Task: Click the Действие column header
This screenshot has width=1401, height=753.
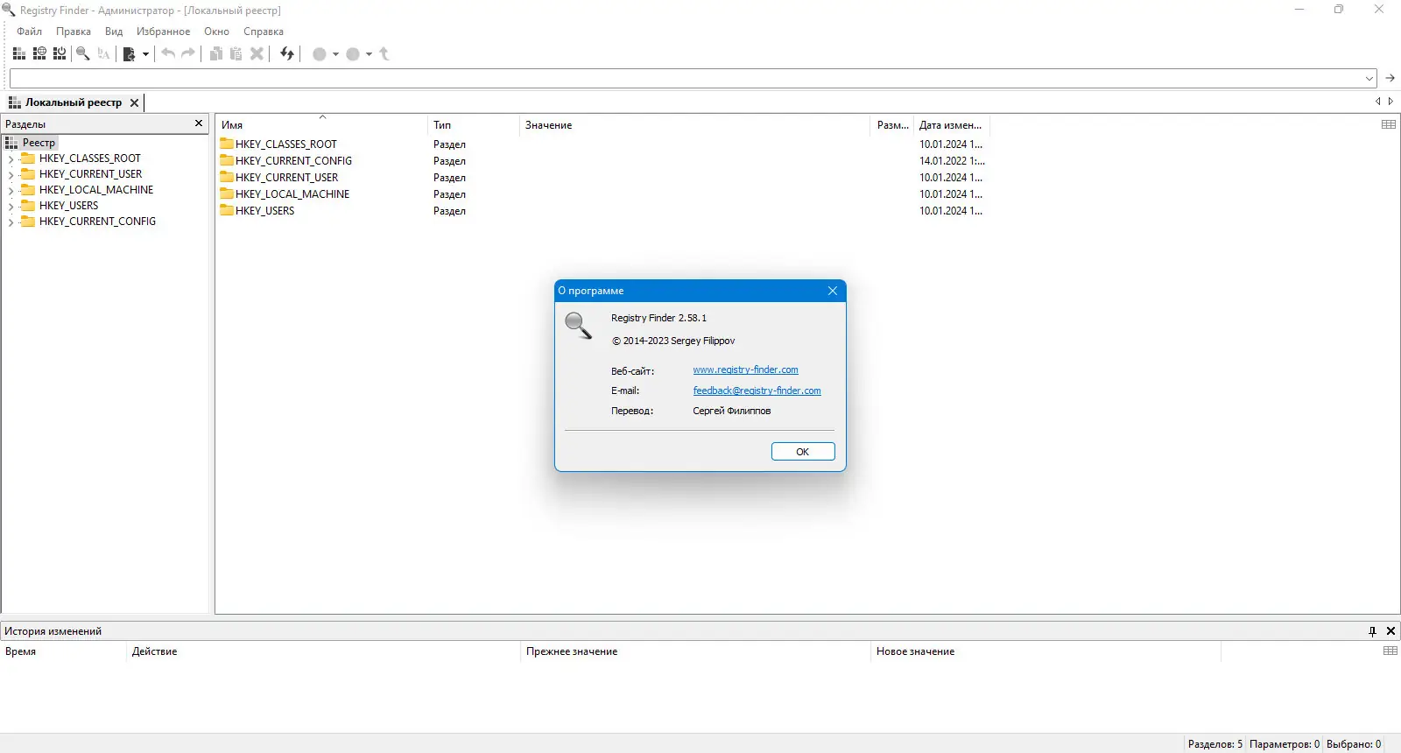Action: [324, 651]
